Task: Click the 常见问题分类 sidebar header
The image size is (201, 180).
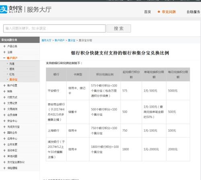Action: 20,40
